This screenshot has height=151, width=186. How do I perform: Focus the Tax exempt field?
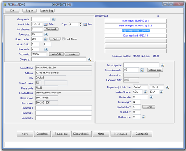(137, 102)
